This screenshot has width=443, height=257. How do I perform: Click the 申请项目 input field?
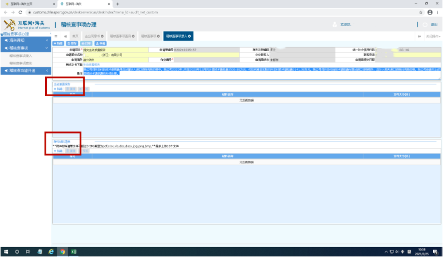pos(115,50)
